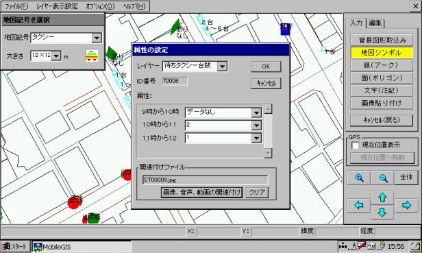The height and width of the screenshot is (253, 422).
Task: Open the 9時から10時 データなし dropdown
Action: coord(256,112)
